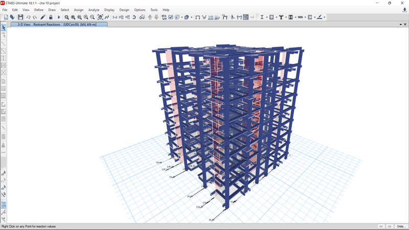Click Zoom In One Step
409x230 pixels.
(x=86, y=17)
